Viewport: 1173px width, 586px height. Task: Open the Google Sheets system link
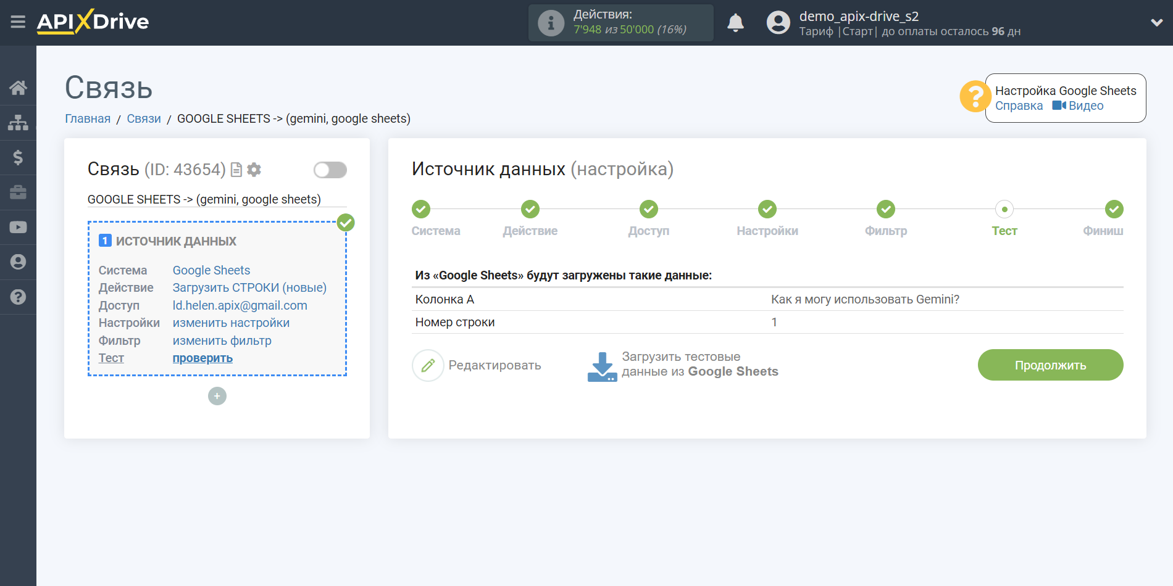[211, 270]
